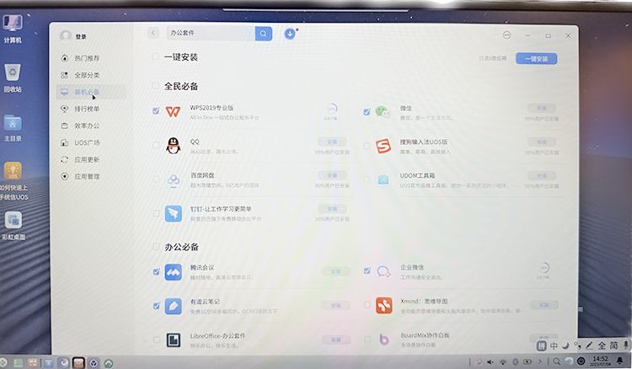The width and height of the screenshot is (632, 369).
Task: Check the QQ checkbox
Action: click(x=156, y=145)
